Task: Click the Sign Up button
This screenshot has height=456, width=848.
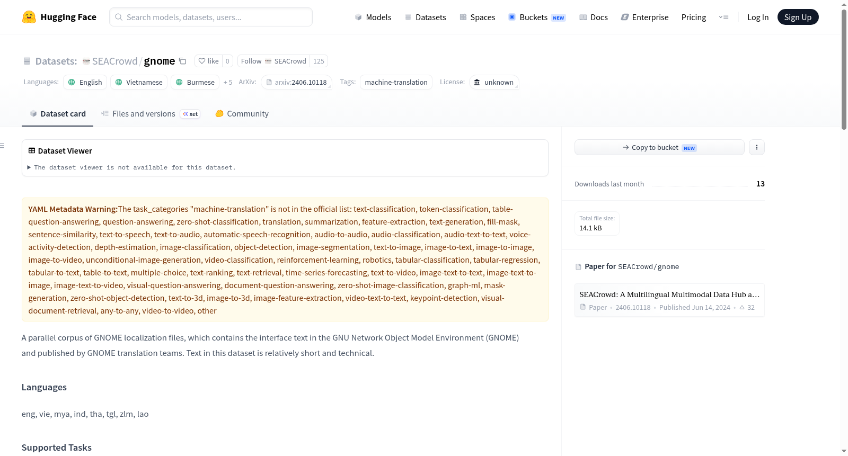Action: point(798,17)
